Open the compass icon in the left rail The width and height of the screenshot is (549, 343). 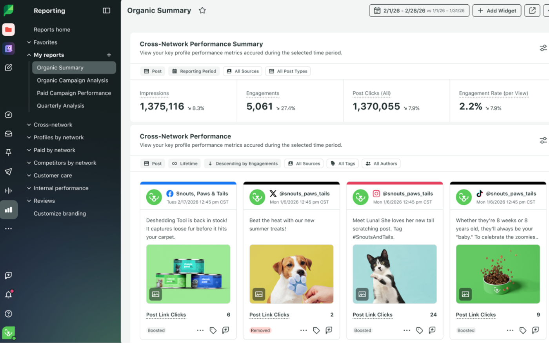click(9, 115)
